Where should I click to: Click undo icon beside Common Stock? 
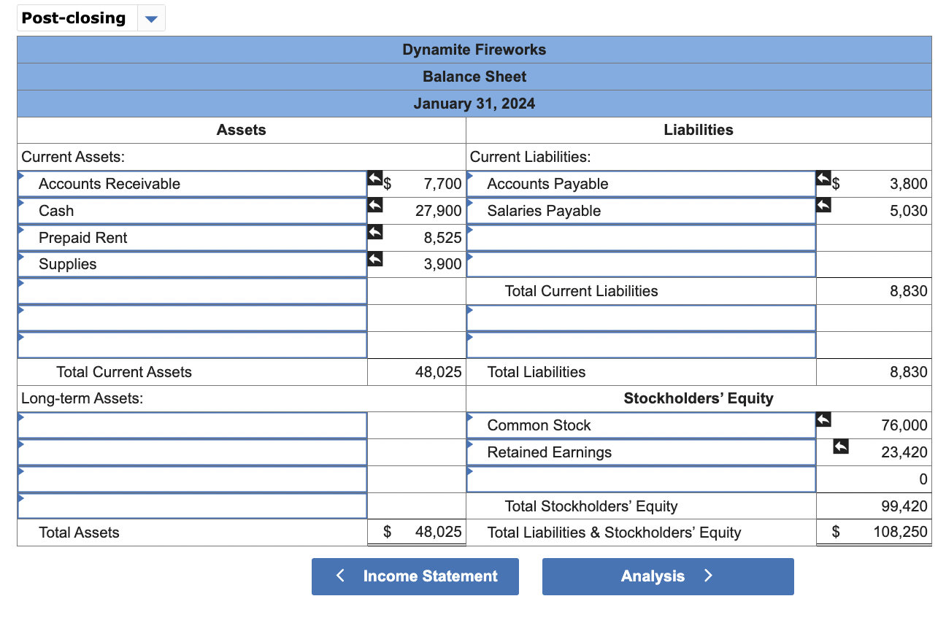(823, 419)
